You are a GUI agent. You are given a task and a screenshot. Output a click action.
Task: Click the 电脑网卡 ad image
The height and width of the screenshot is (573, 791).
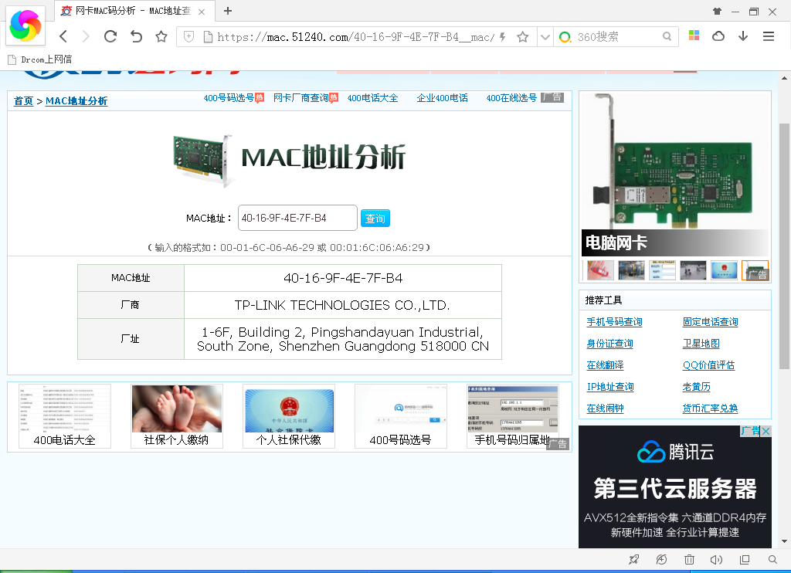pyautogui.click(x=675, y=174)
